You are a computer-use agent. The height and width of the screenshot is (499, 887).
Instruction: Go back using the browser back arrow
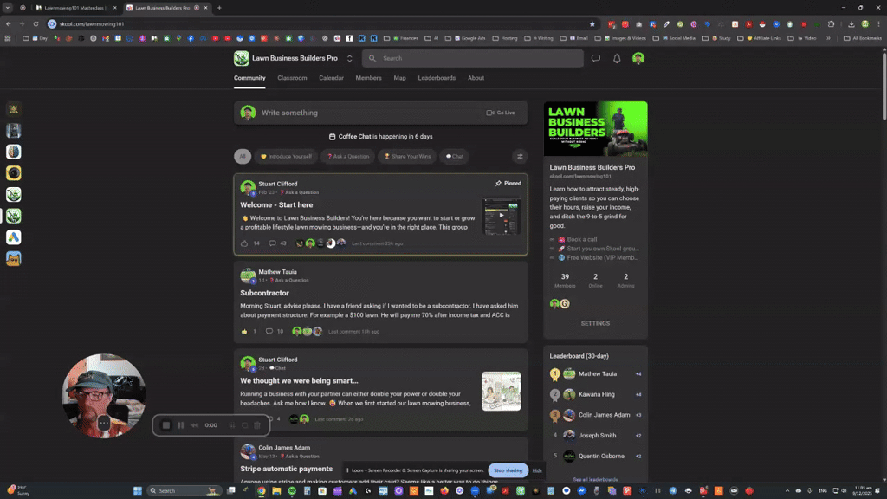coord(9,23)
